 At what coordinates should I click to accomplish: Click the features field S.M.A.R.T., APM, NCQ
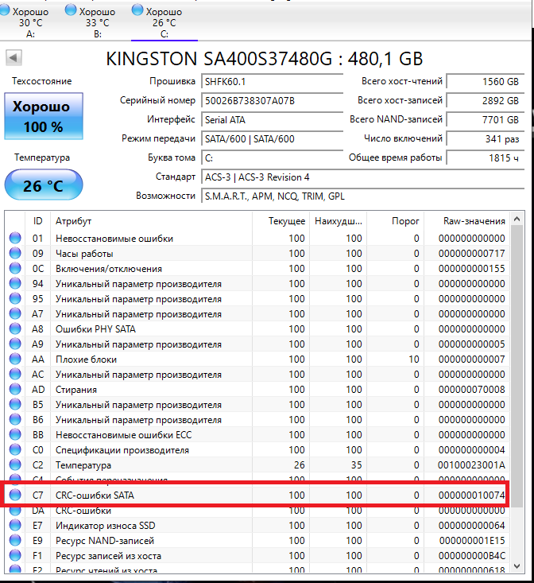click(363, 196)
